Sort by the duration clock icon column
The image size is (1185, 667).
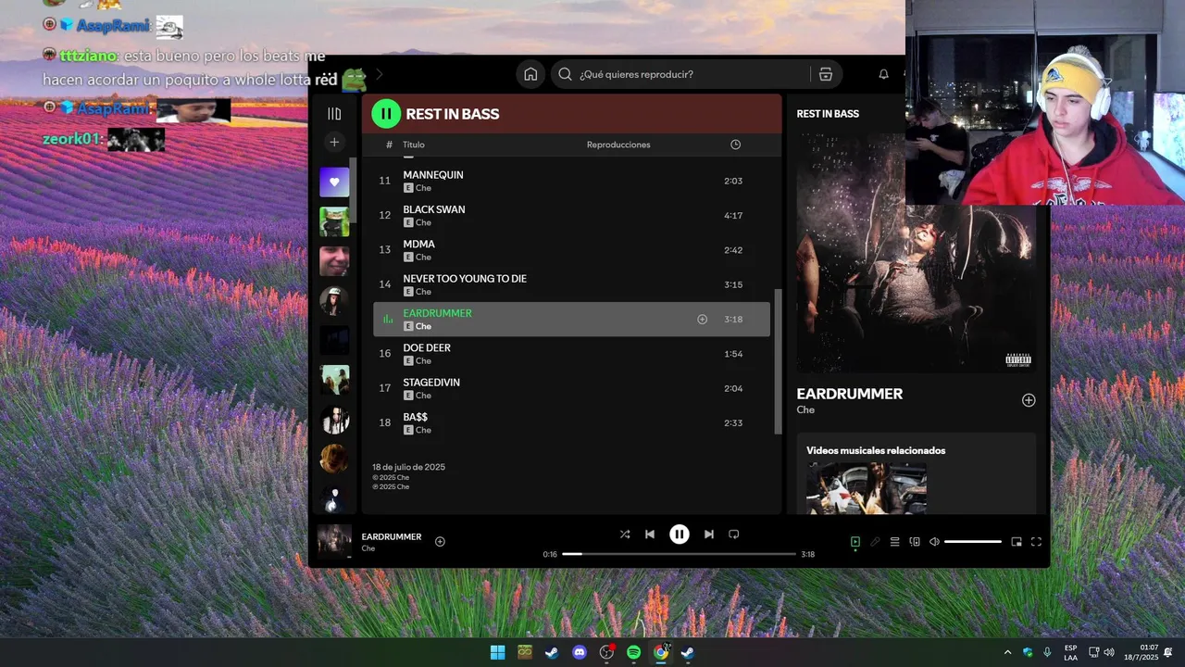click(x=735, y=145)
